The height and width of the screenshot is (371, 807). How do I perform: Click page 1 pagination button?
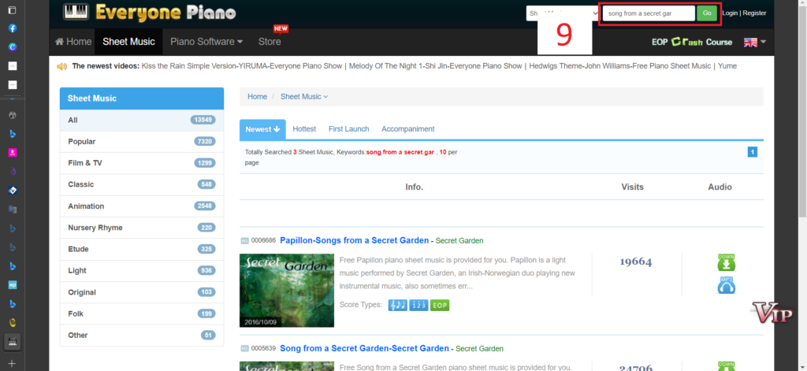coord(753,152)
